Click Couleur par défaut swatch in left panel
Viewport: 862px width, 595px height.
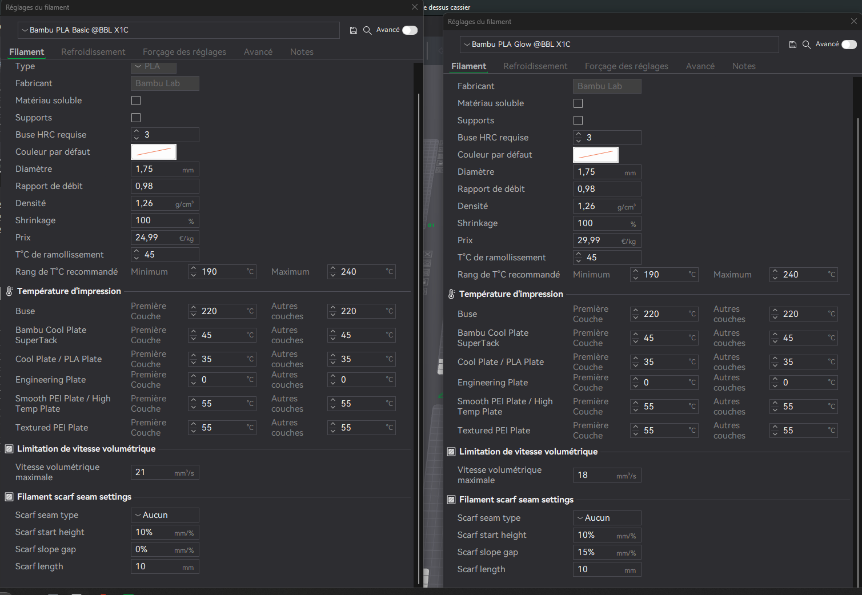coord(154,152)
